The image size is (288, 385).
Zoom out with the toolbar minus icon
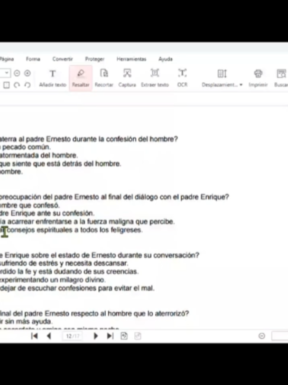(x=17, y=73)
